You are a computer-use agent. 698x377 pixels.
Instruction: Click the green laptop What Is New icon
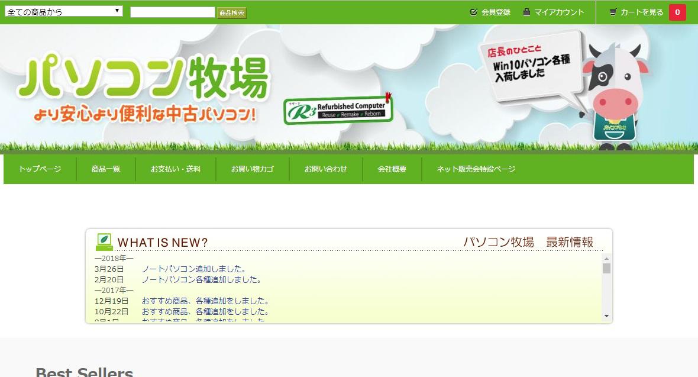tap(104, 241)
